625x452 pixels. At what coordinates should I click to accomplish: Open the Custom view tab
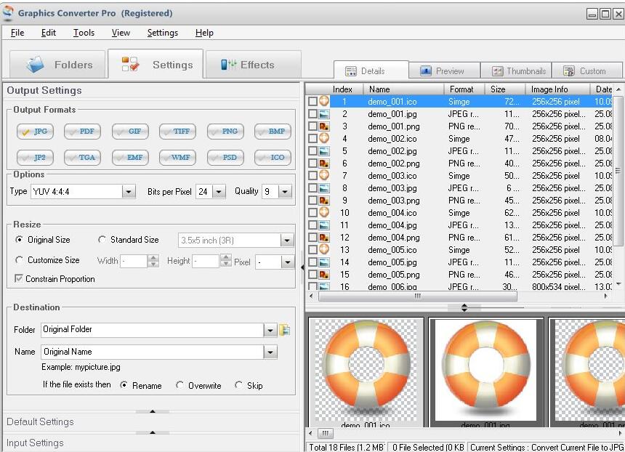tap(586, 71)
